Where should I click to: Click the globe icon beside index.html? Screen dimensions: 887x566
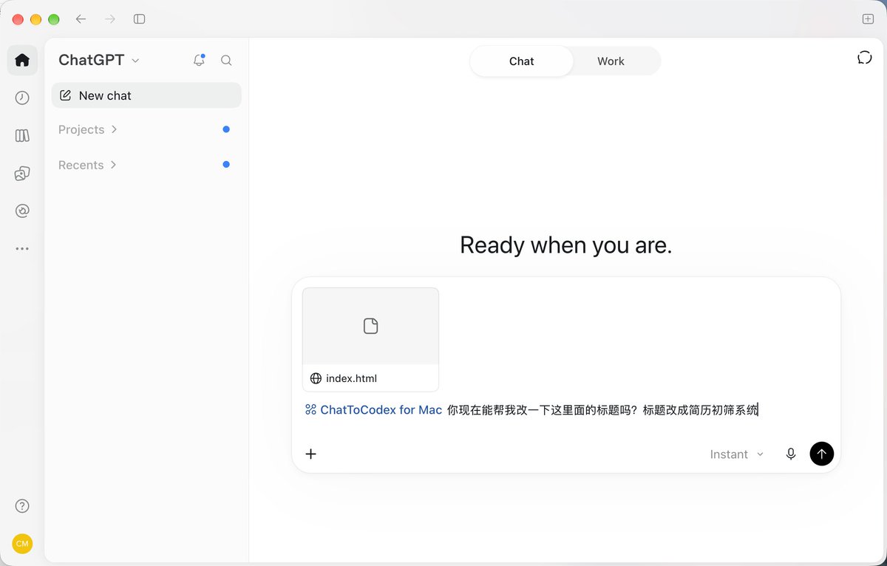click(316, 378)
